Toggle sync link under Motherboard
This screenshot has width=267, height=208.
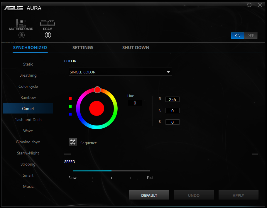(21, 35)
